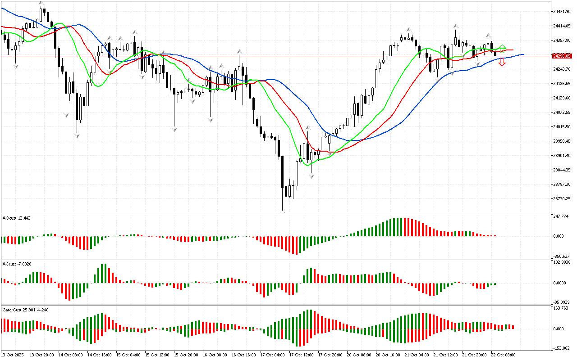Click the red down arrow signal
Image resolution: width=577 pixels, height=360 pixels.
click(502, 63)
